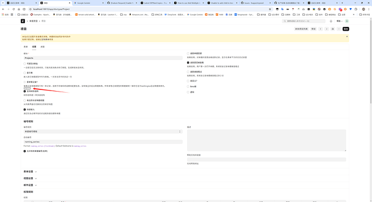Viewport: 372px width, 202px height.
Task: Click the site info icon in address bar
Action: point(30,9)
